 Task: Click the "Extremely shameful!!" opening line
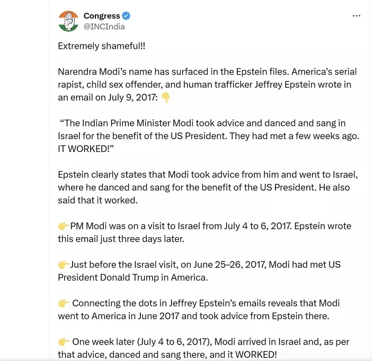tap(101, 46)
